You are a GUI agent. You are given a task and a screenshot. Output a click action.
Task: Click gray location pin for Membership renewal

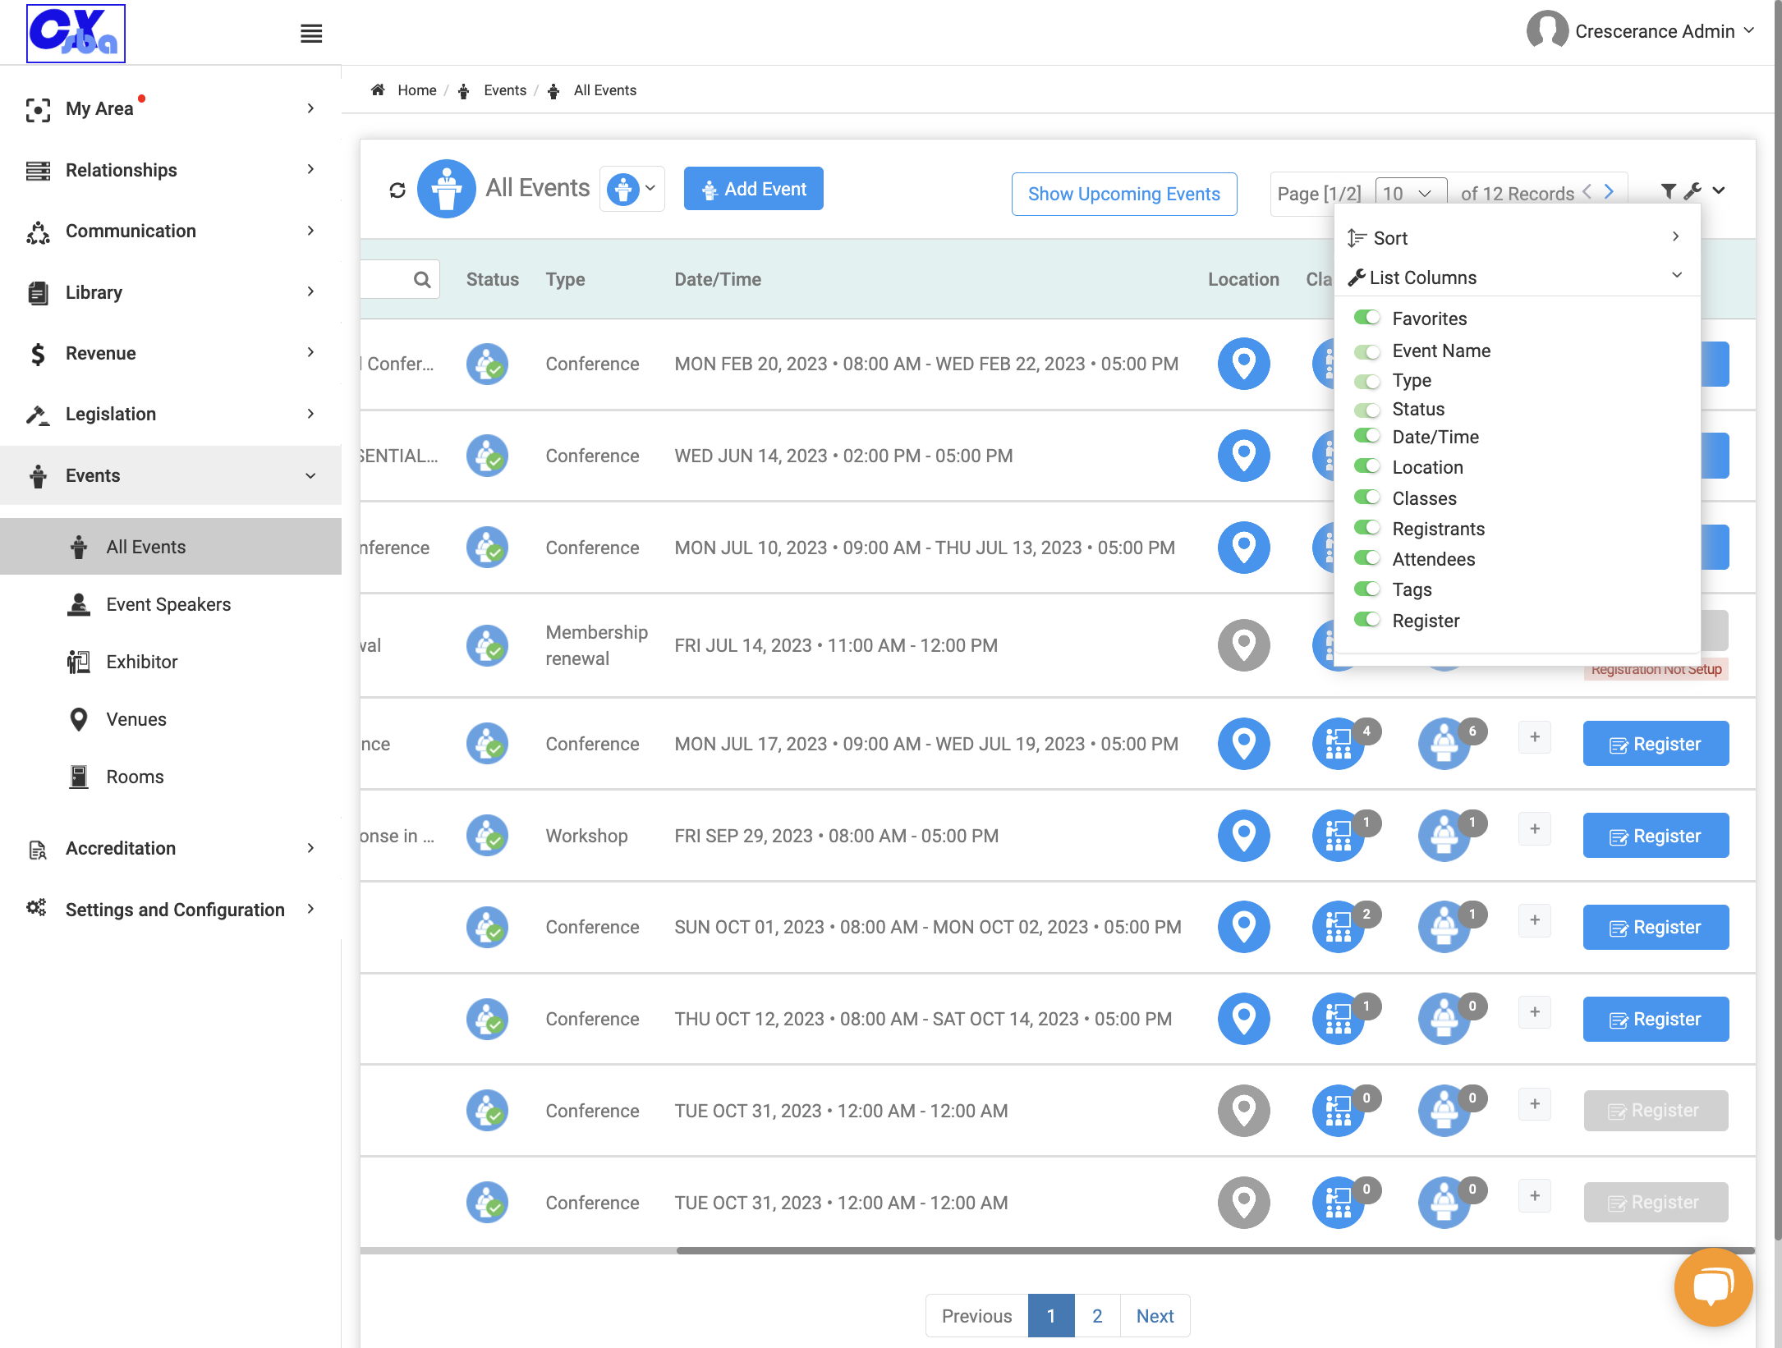coord(1243,645)
